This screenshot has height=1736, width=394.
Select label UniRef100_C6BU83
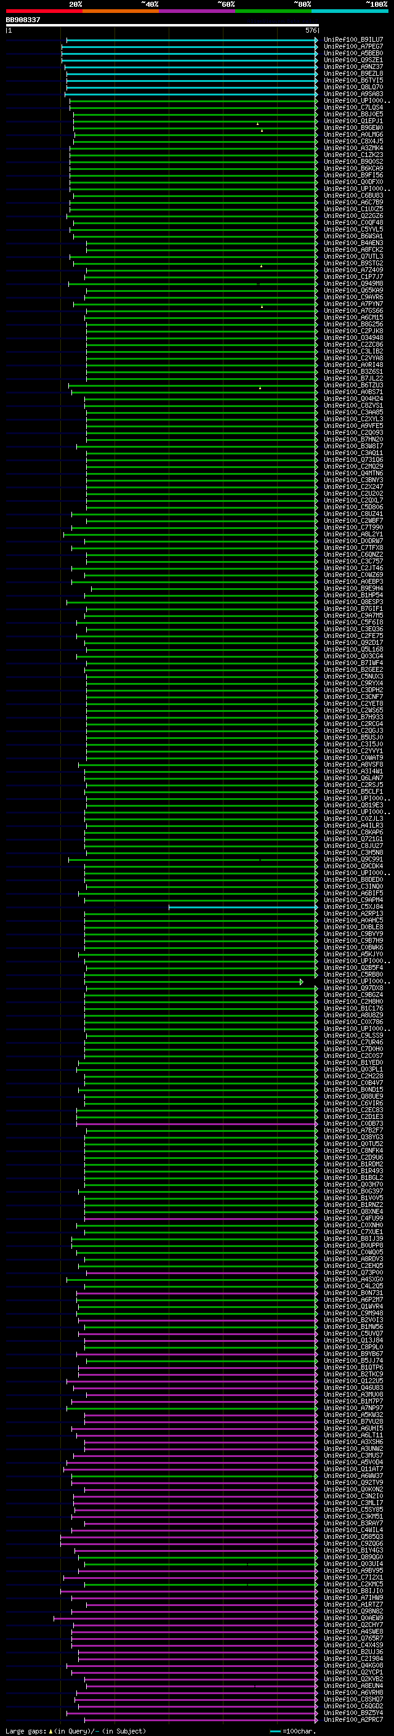[353, 195]
